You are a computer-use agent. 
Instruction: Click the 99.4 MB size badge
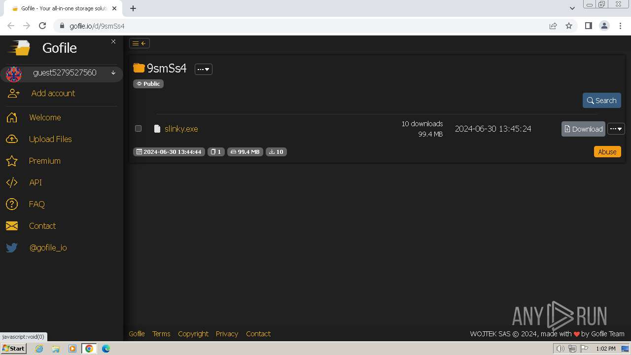pyautogui.click(x=245, y=152)
